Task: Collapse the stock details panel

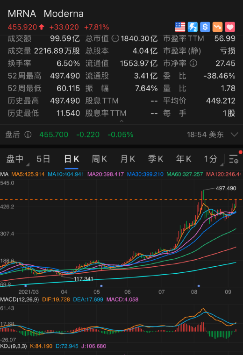Action: (121, 121)
